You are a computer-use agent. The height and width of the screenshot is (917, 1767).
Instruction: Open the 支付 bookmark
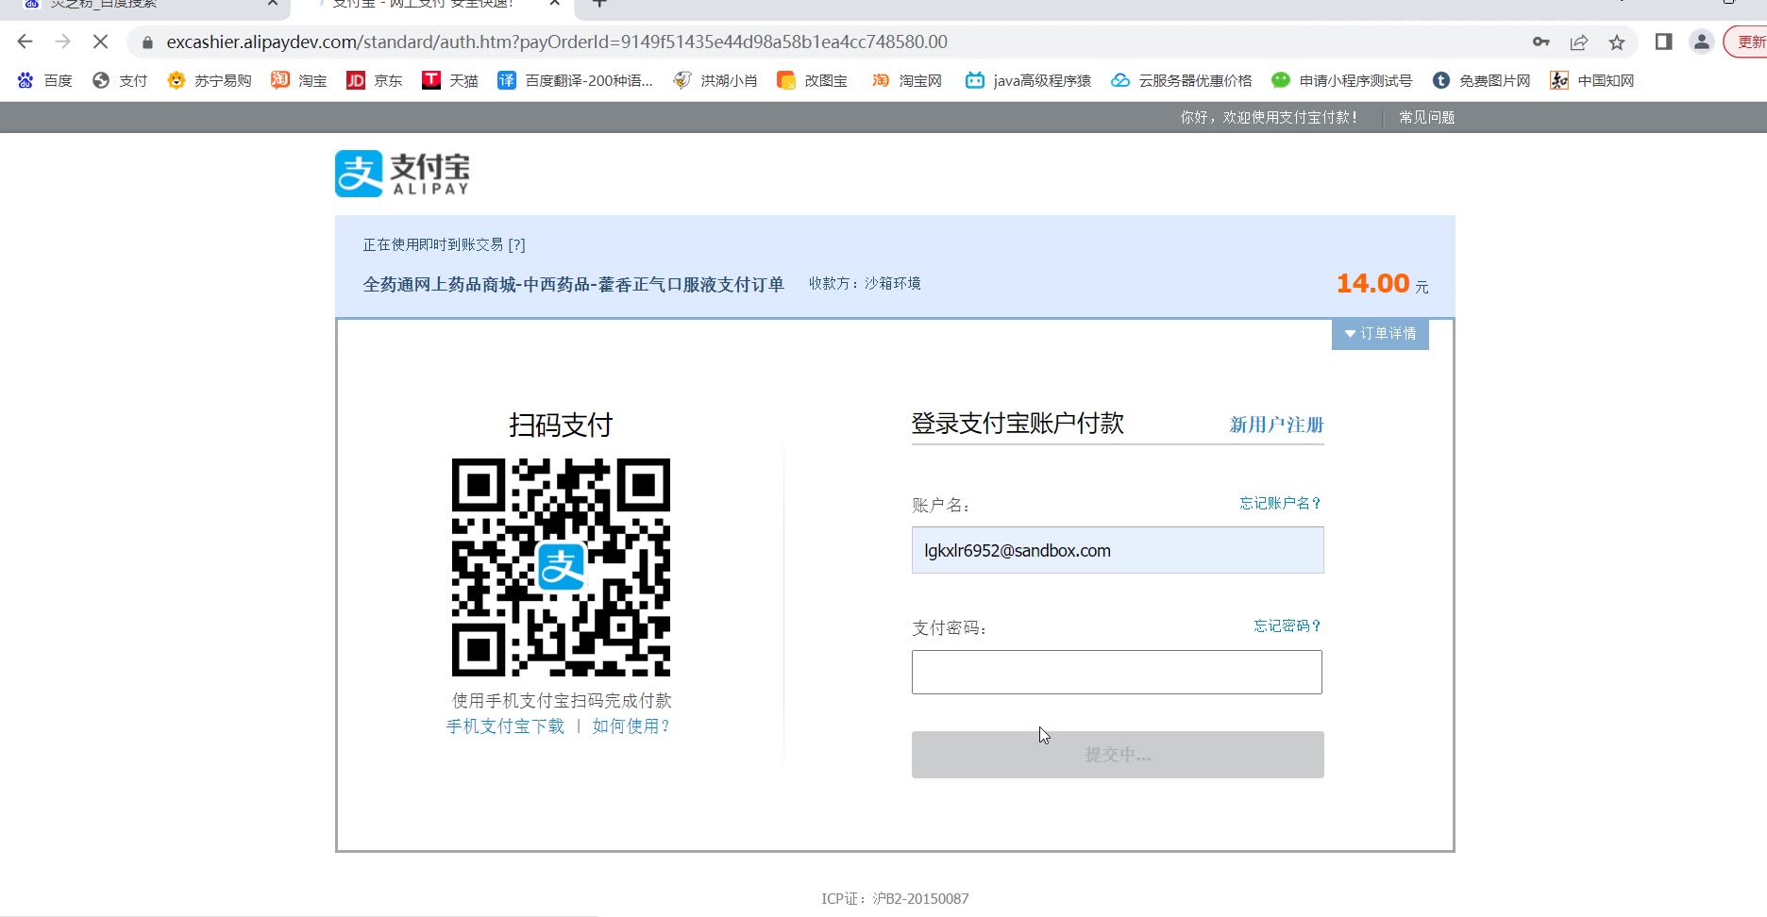pos(120,80)
